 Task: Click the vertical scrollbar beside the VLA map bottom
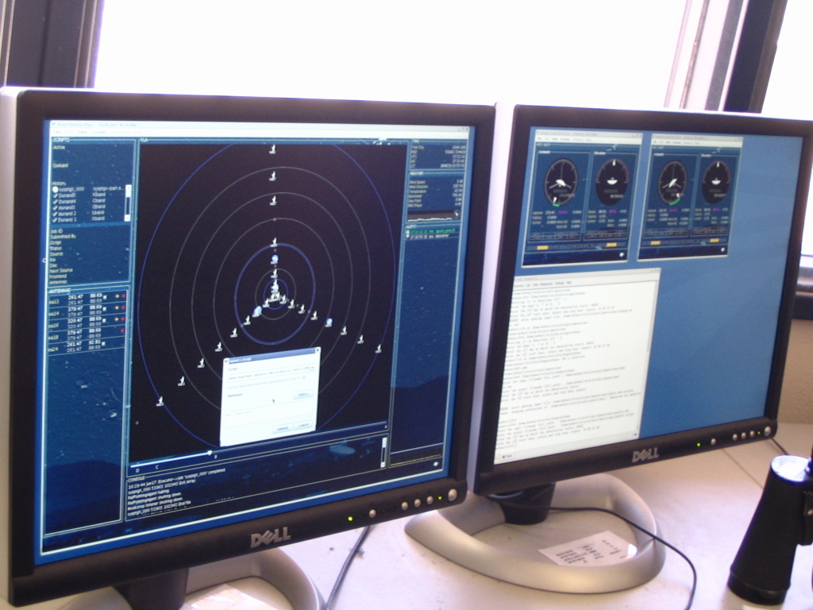click(384, 452)
